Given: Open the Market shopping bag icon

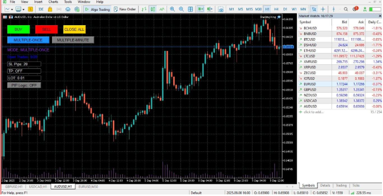Looking at the screenshot, I should click(x=50, y=9).
